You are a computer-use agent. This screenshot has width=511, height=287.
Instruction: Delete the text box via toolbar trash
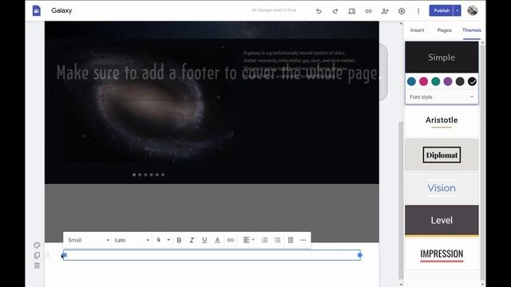291,240
